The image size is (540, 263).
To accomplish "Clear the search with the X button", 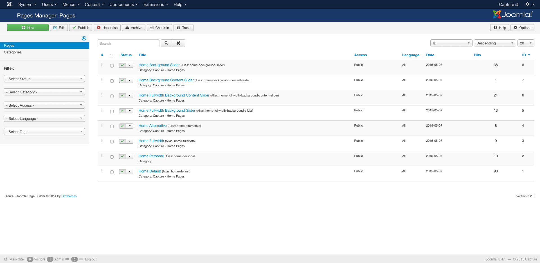I will 178,43.
